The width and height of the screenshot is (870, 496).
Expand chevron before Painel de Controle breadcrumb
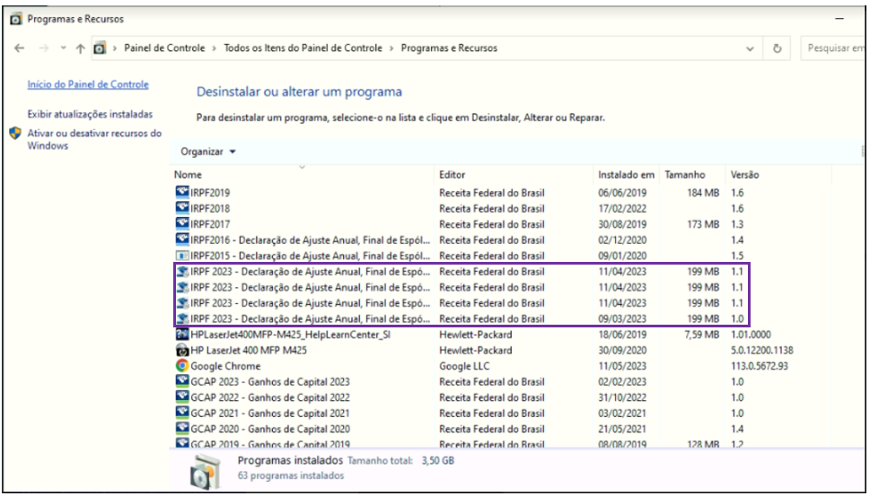tap(114, 48)
